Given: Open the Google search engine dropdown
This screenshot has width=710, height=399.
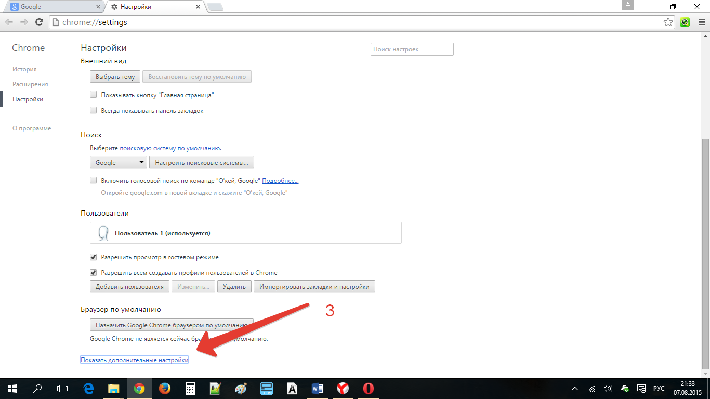Looking at the screenshot, I should [x=119, y=162].
